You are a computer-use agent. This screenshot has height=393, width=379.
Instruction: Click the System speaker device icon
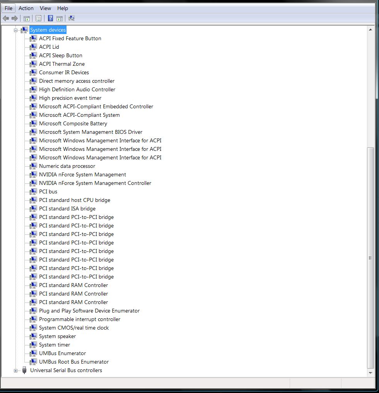[33, 337]
